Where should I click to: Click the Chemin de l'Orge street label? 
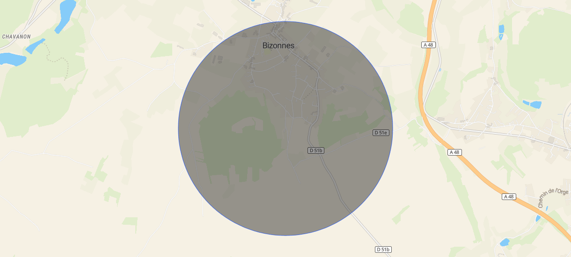tap(553, 198)
